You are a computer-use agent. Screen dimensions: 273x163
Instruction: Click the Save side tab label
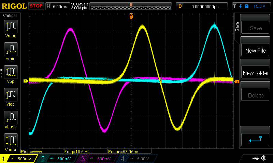pyautogui.click(x=237, y=27)
